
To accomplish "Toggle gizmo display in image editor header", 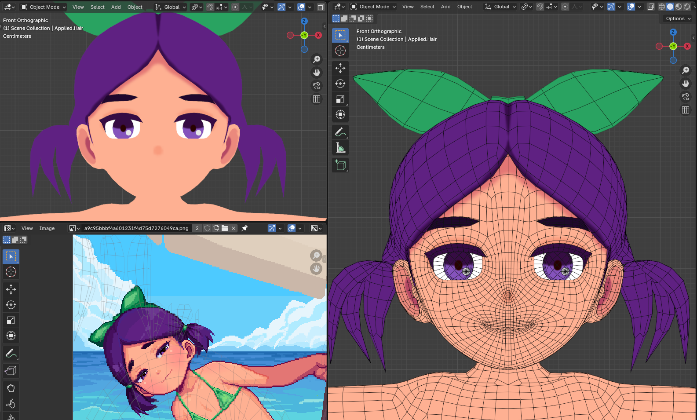I will click(271, 228).
